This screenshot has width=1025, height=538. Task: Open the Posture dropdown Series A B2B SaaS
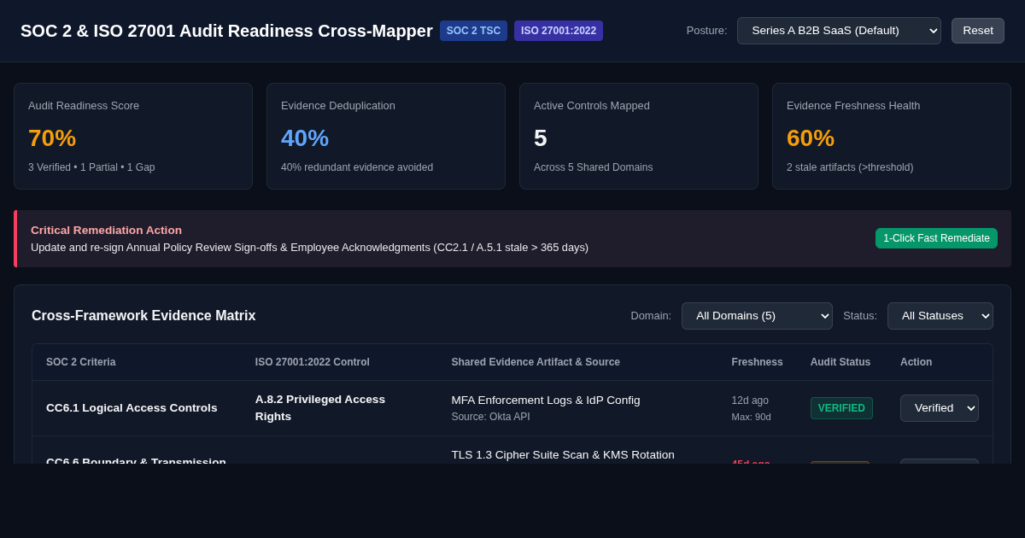click(839, 31)
